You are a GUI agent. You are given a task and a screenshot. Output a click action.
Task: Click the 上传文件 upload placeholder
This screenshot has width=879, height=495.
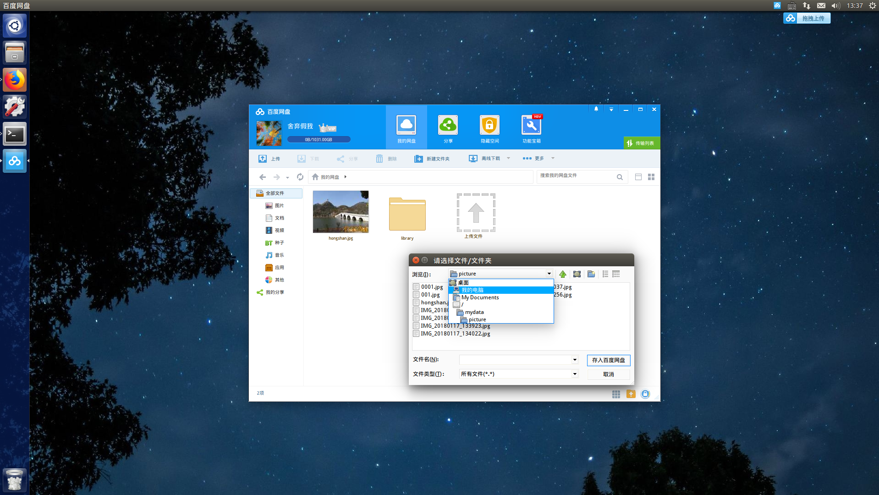[x=476, y=213]
